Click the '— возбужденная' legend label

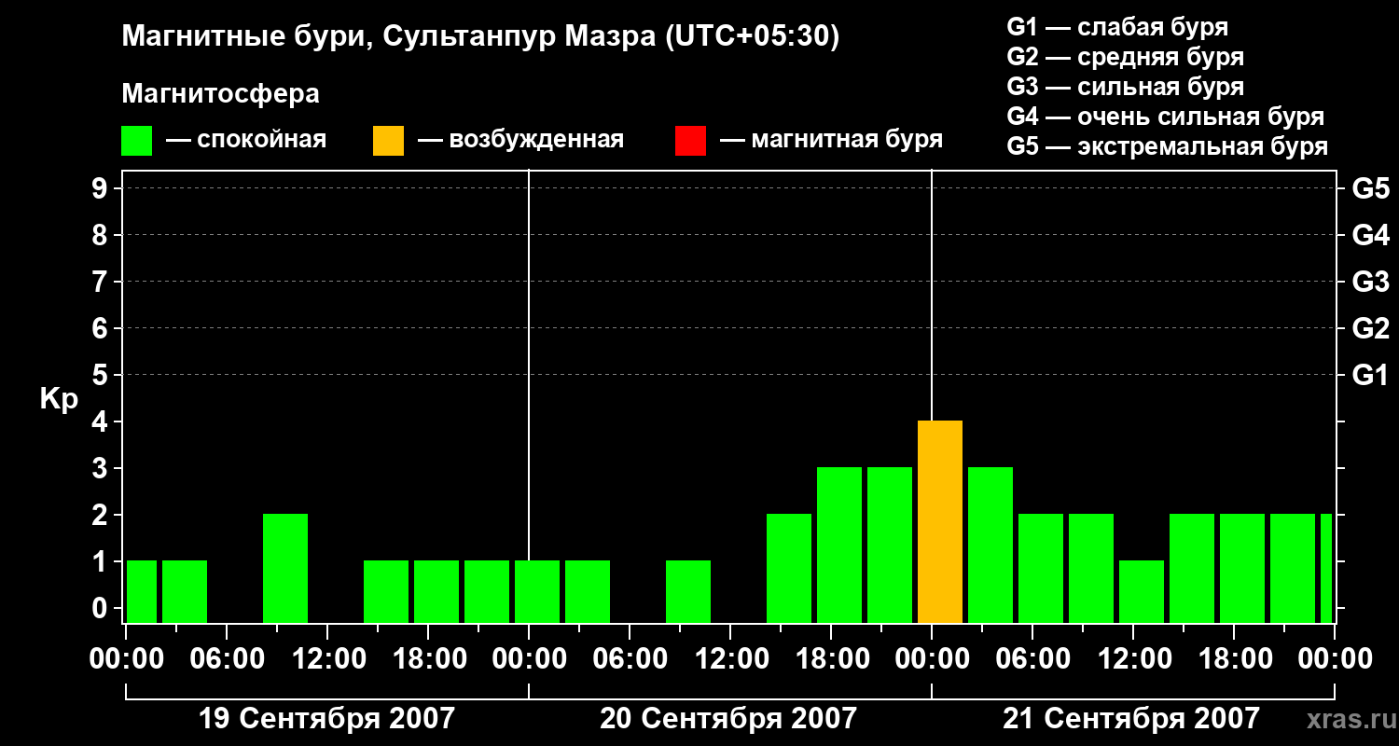tap(521, 140)
